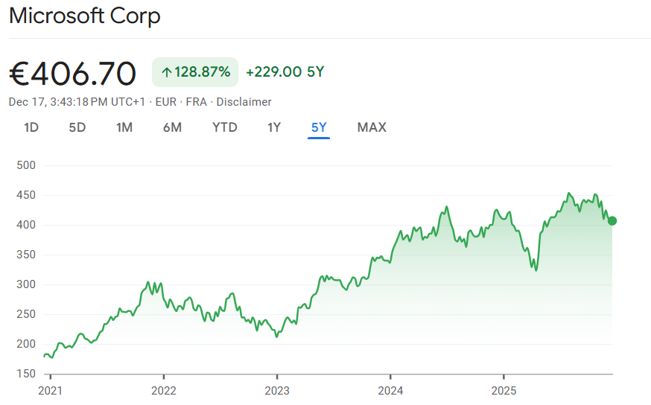
Task: Click the Microsoft Corp title
Action: 85,16
